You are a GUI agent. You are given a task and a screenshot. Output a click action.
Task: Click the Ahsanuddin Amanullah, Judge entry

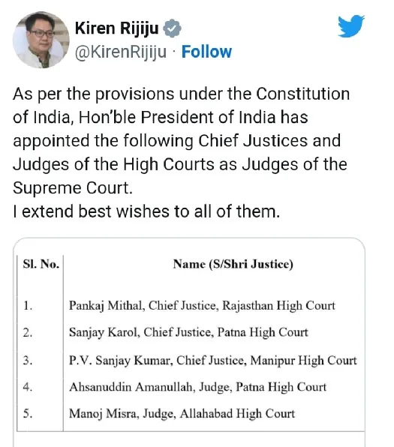[x=197, y=387]
